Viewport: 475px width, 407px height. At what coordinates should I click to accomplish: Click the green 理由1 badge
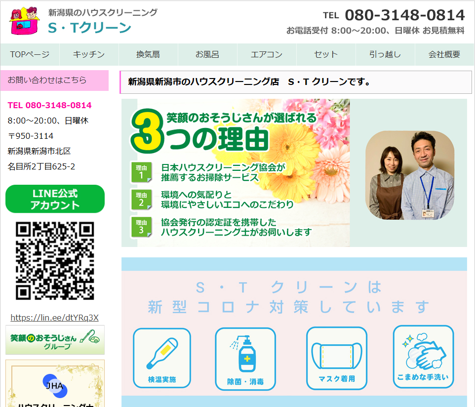(141, 171)
